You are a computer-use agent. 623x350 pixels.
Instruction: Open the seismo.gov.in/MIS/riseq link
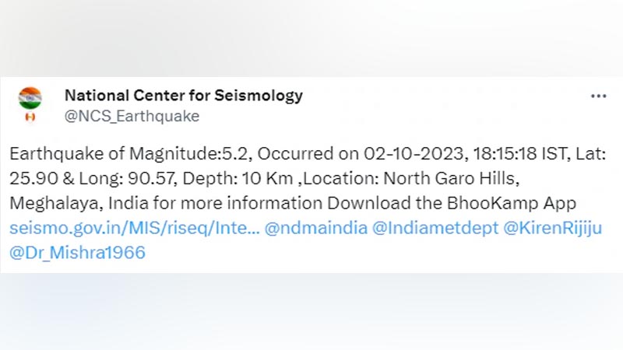click(135, 228)
